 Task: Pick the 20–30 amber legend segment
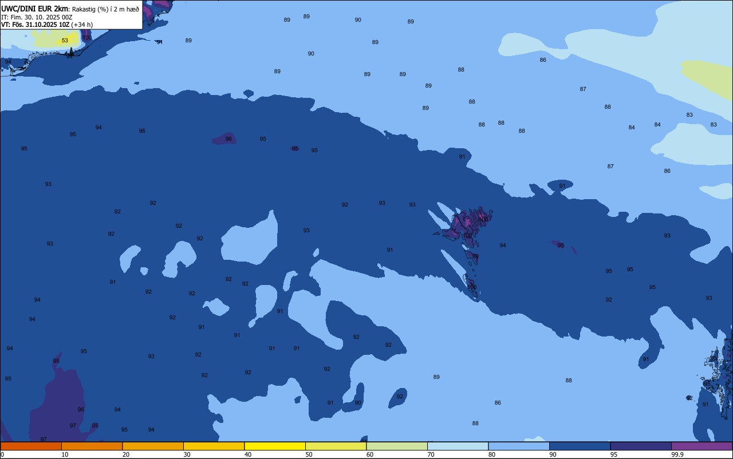pos(153,446)
